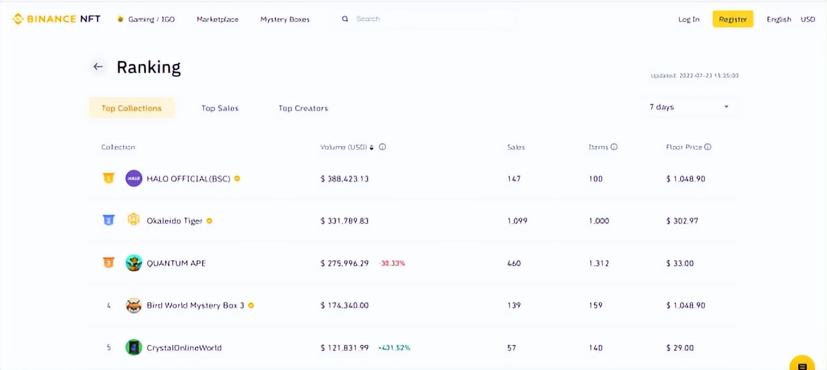The image size is (827, 370).
Task: Click the Volume (USD) column header label
Action: pos(344,147)
